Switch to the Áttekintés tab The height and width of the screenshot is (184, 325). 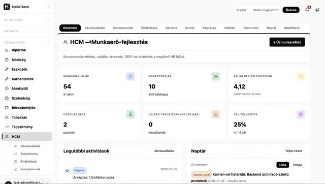click(70, 28)
